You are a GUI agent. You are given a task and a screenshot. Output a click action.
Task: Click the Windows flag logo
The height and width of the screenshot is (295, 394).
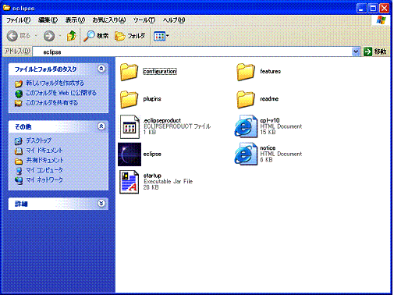coord(381,20)
